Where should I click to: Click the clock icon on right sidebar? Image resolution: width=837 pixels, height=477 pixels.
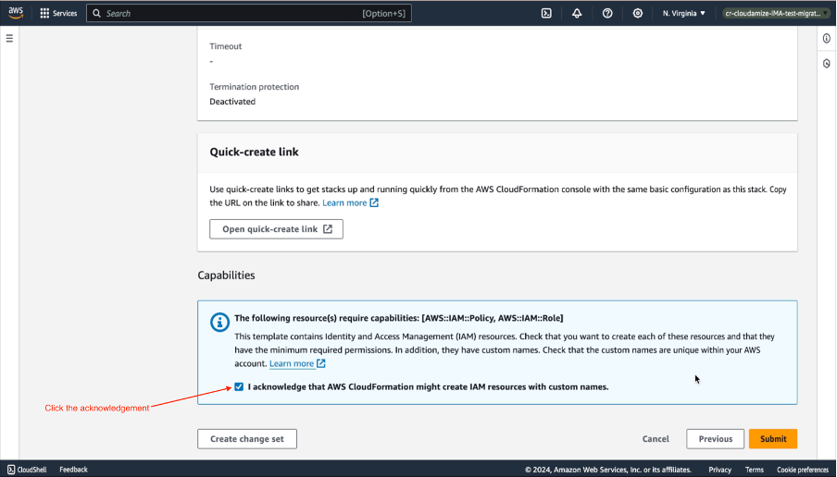click(x=826, y=63)
